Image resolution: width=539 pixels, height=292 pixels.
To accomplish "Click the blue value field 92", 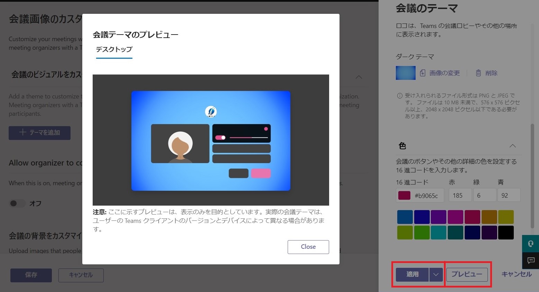I will [x=509, y=195].
